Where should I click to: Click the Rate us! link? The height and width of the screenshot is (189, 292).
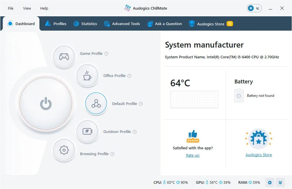[x=193, y=155]
